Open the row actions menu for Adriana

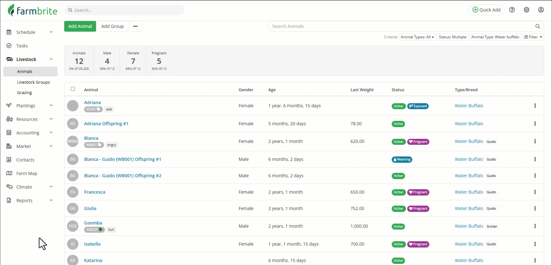tap(535, 106)
